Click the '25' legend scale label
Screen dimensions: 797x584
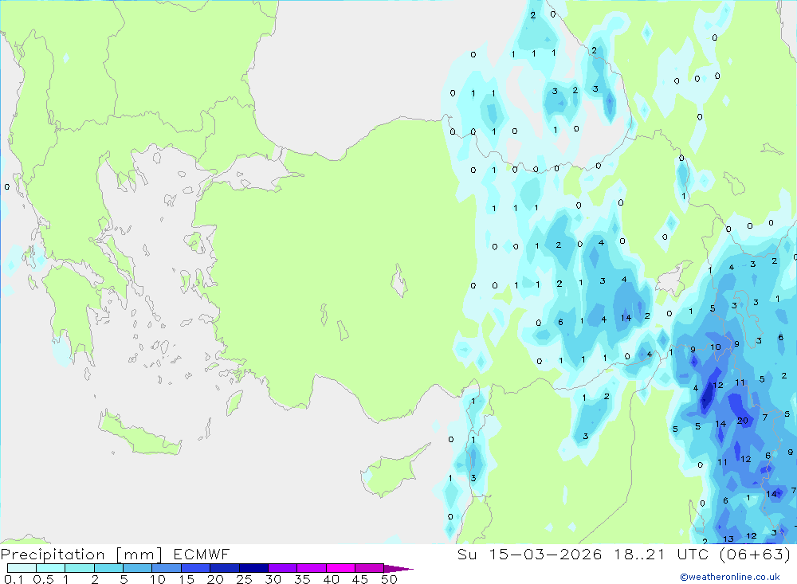[244, 579]
